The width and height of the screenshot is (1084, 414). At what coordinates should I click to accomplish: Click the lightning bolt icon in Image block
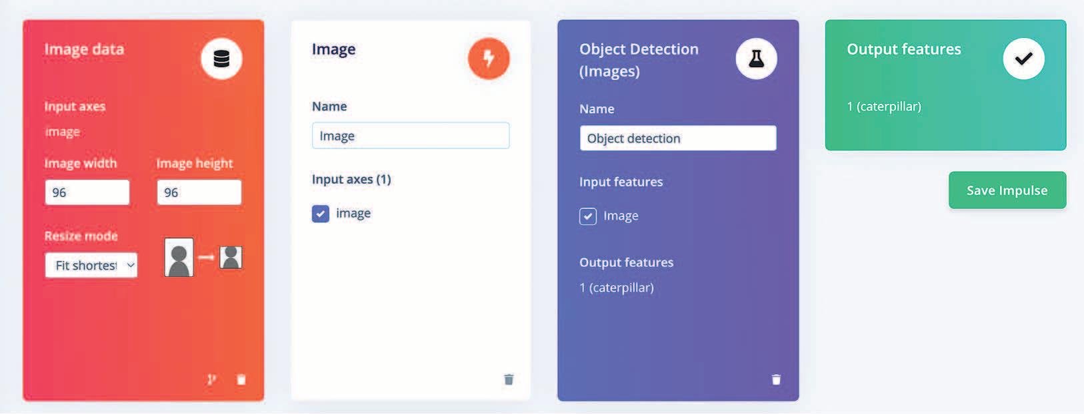pyautogui.click(x=489, y=59)
